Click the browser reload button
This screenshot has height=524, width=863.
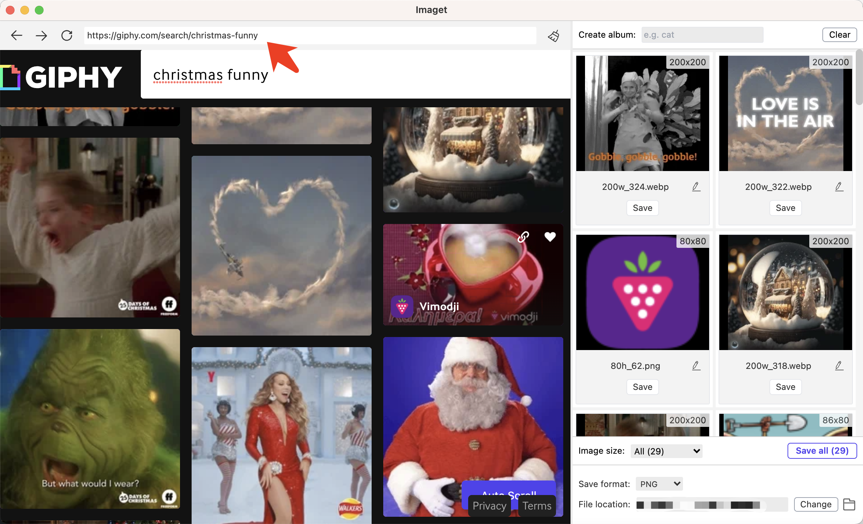point(66,35)
